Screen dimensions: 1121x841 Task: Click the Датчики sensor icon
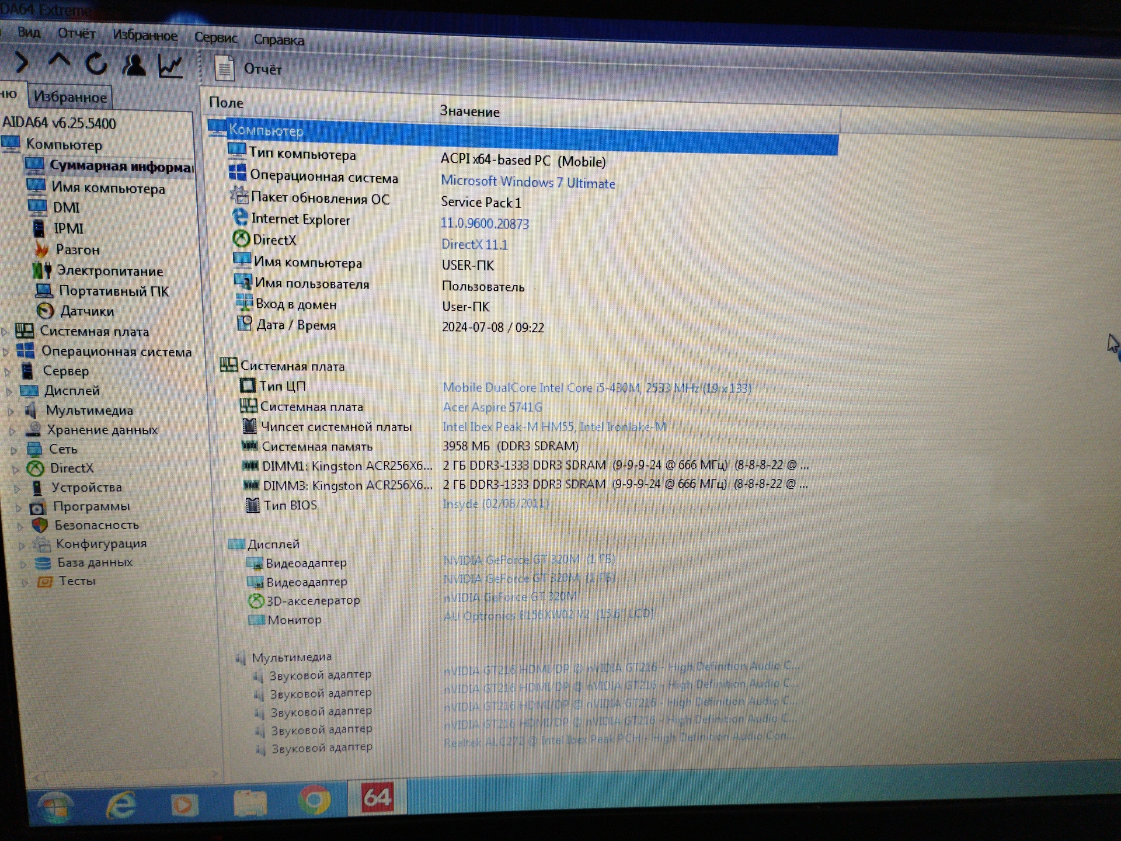[45, 311]
